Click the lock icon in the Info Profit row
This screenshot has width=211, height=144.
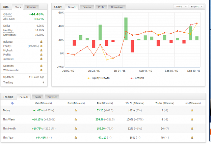pyautogui.click(x=41, y=55)
